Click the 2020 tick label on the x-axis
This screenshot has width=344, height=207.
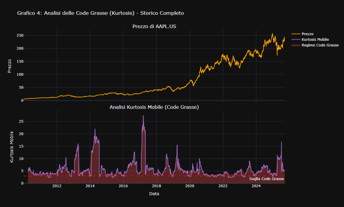[x=190, y=186]
